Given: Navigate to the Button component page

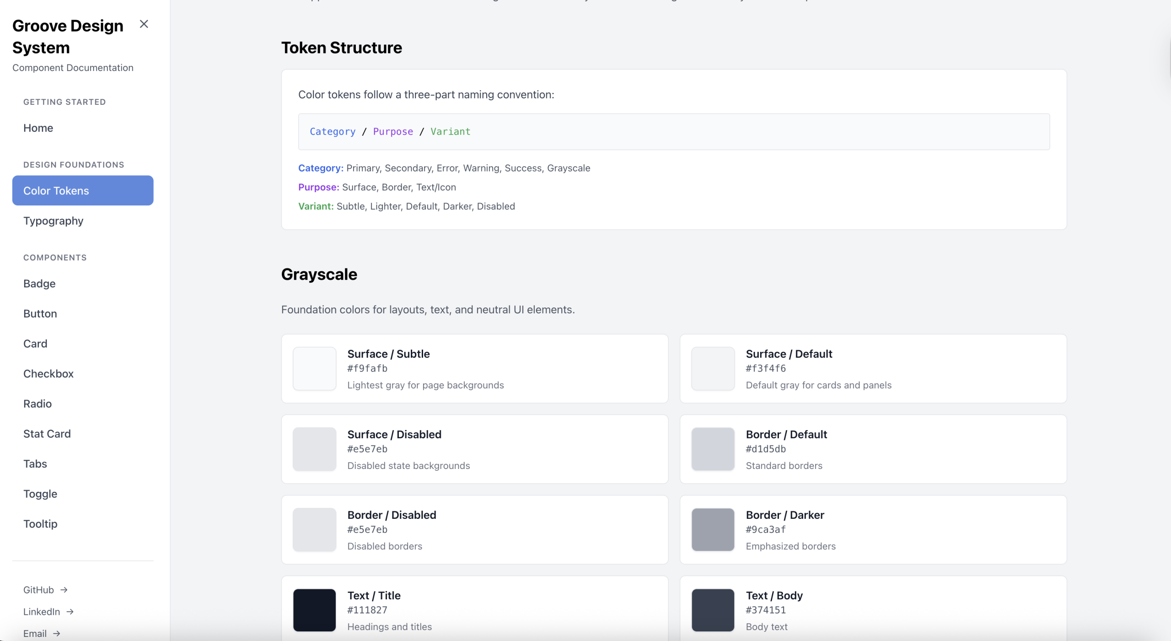Looking at the screenshot, I should (x=40, y=314).
